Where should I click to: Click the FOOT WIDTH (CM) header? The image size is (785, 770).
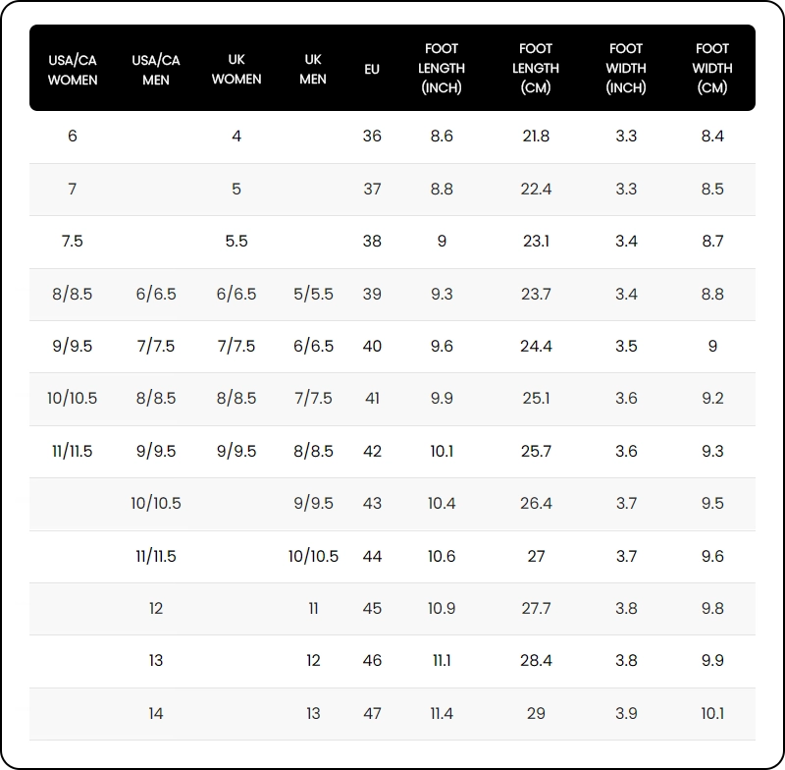pos(712,69)
